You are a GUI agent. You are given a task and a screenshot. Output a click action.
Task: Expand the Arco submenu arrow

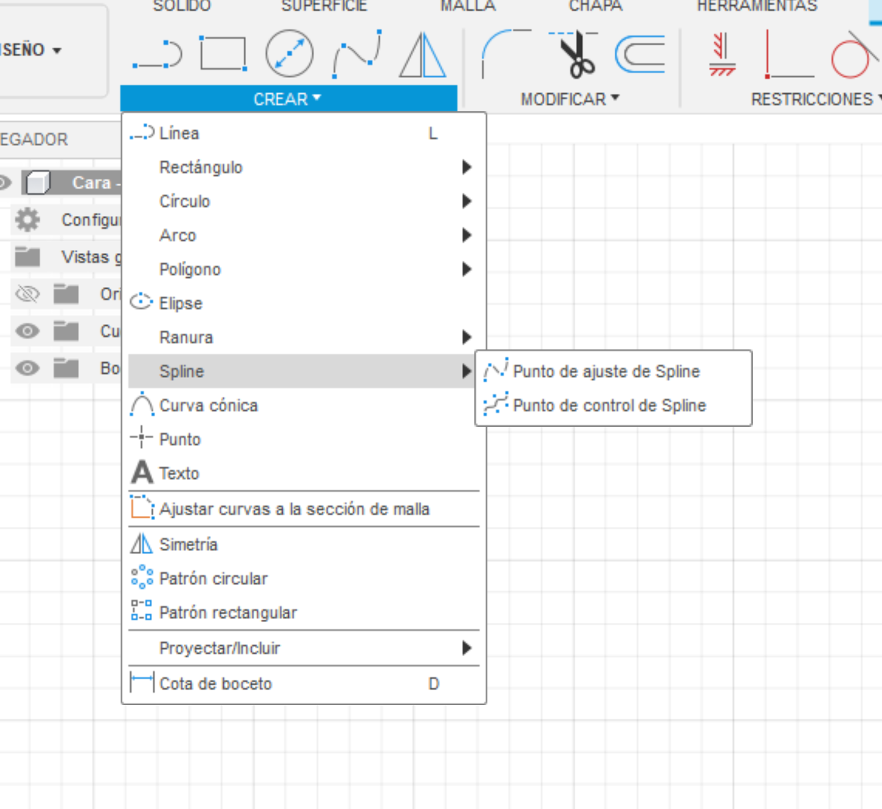466,235
